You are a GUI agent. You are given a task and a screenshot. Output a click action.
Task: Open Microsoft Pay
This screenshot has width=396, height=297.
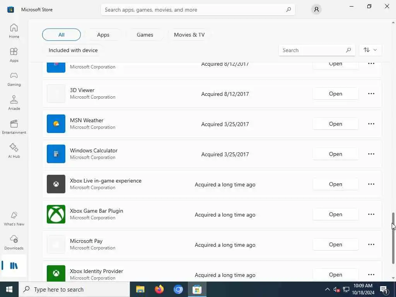(x=335, y=244)
